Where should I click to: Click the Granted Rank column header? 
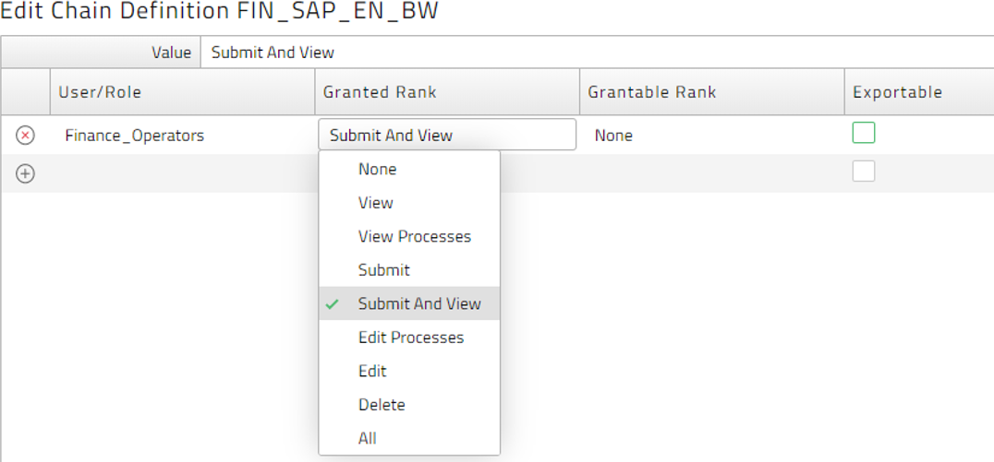pyautogui.click(x=447, y=92)
